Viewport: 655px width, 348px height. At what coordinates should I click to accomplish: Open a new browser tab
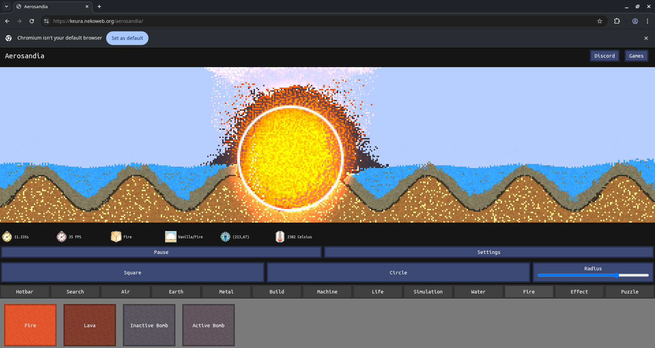click(99, 6)
